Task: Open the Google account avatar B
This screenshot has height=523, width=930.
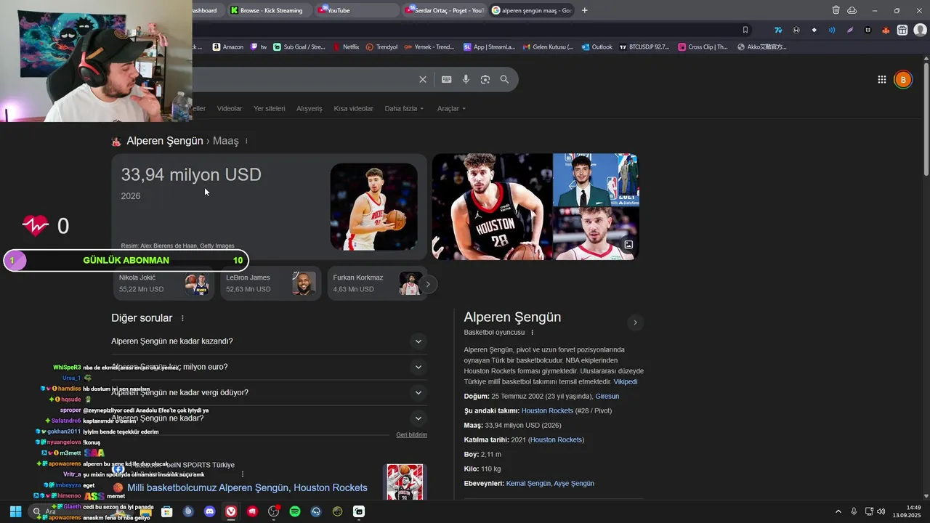Action: pos(903,80)
